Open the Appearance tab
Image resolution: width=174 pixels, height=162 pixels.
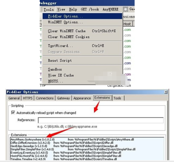[x=82, y=98]
